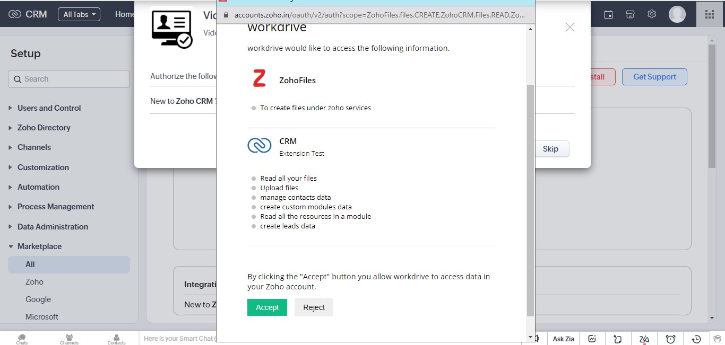Expand the Automation section
The image size is (725, 345).
click(x=38, y=187)
